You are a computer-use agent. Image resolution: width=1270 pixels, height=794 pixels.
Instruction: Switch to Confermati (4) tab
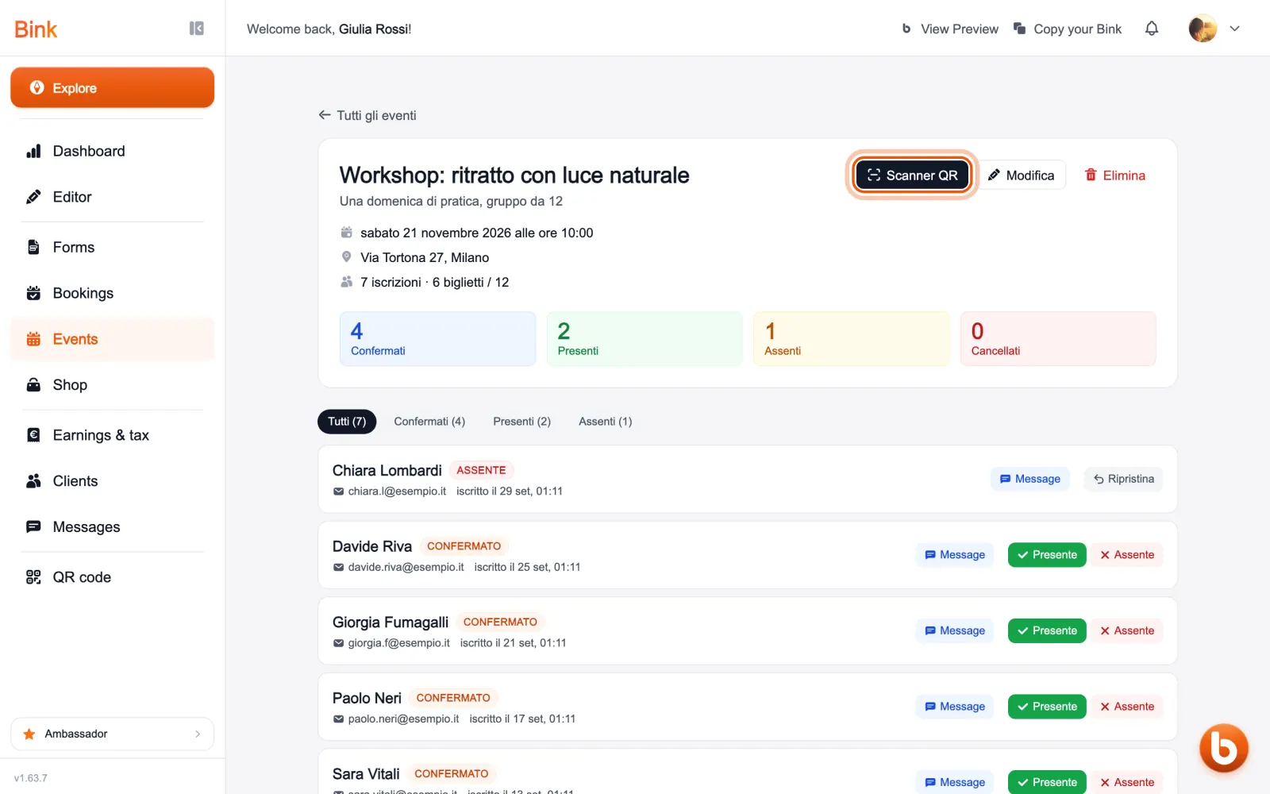(429, 422)
